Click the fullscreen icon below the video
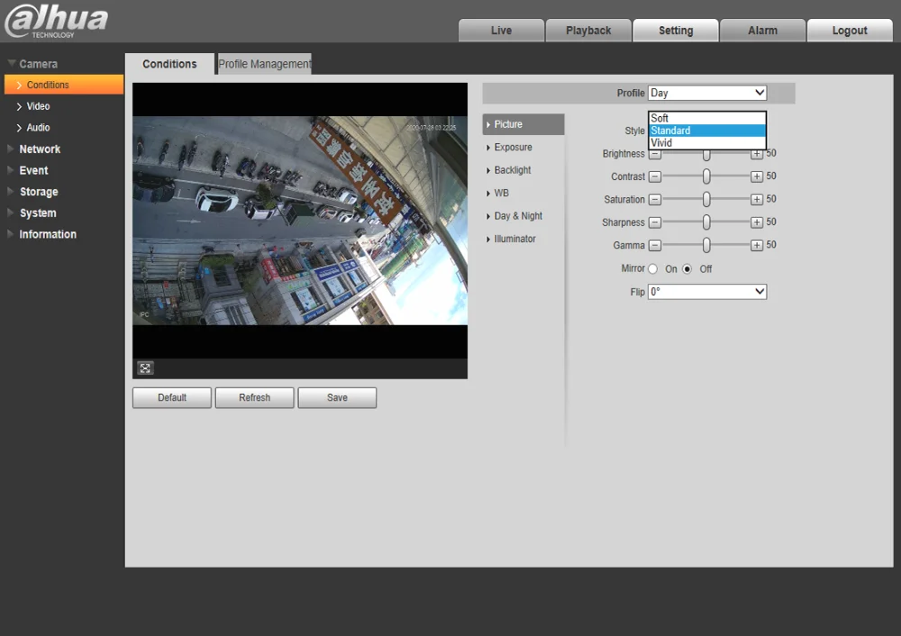Image resolution: width=901 pixels, height=636 pixels. pos(145,368)
